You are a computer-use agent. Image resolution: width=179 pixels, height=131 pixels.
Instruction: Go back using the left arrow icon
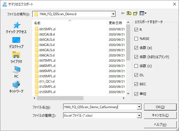123,13
